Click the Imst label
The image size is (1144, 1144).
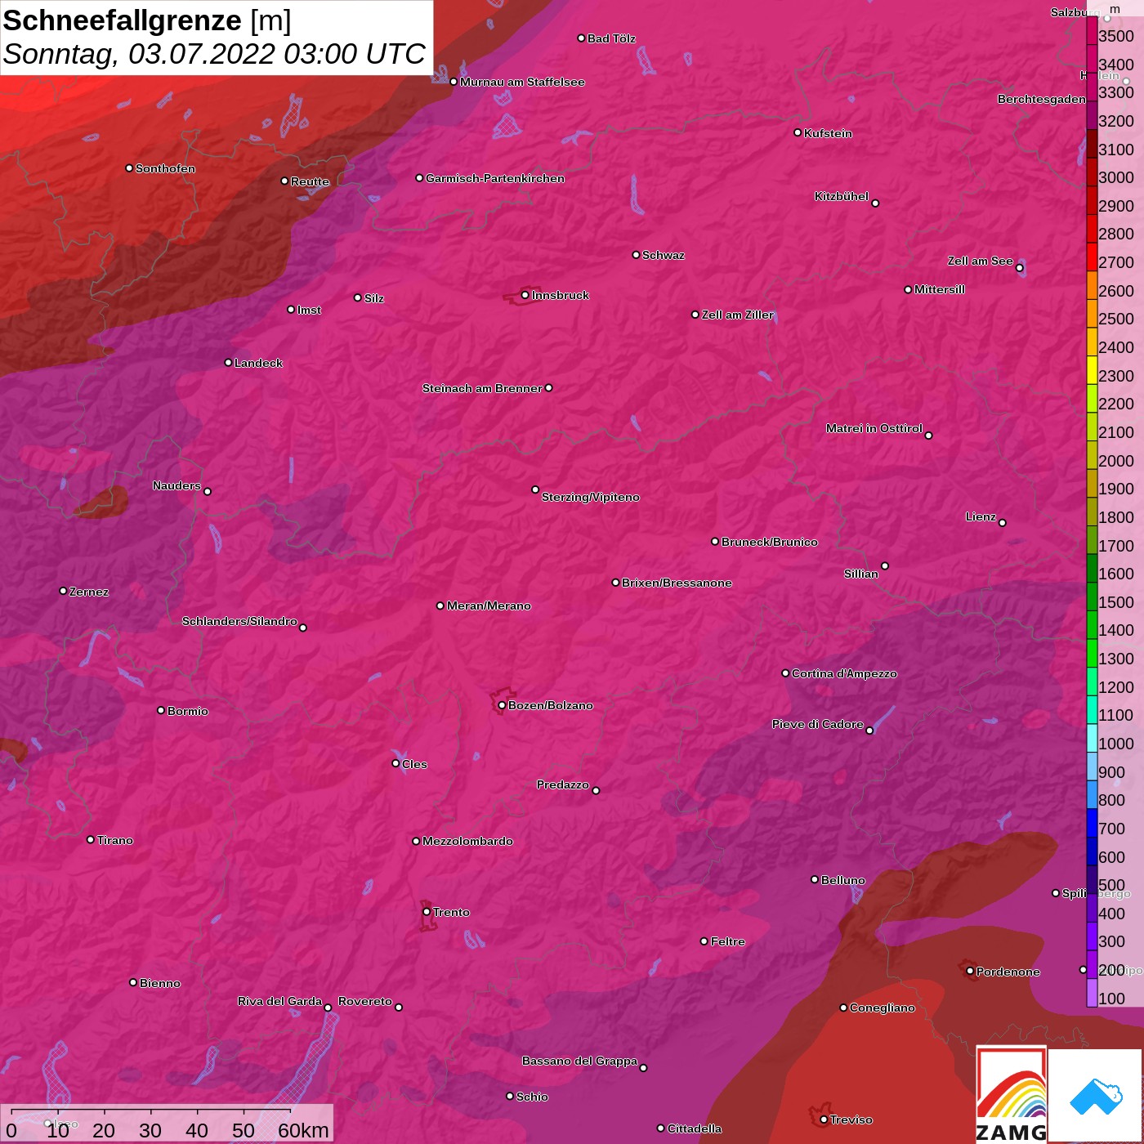coord(309,310)
